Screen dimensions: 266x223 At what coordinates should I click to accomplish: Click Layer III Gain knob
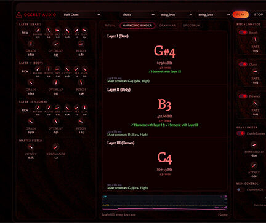click(84, 108)
